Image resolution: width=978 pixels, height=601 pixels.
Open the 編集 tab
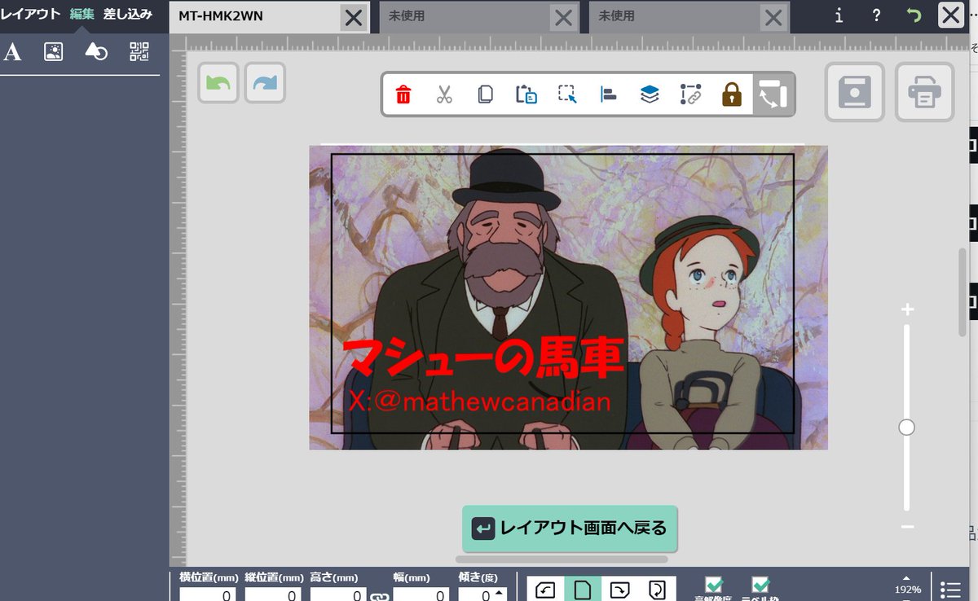(81, 14)
